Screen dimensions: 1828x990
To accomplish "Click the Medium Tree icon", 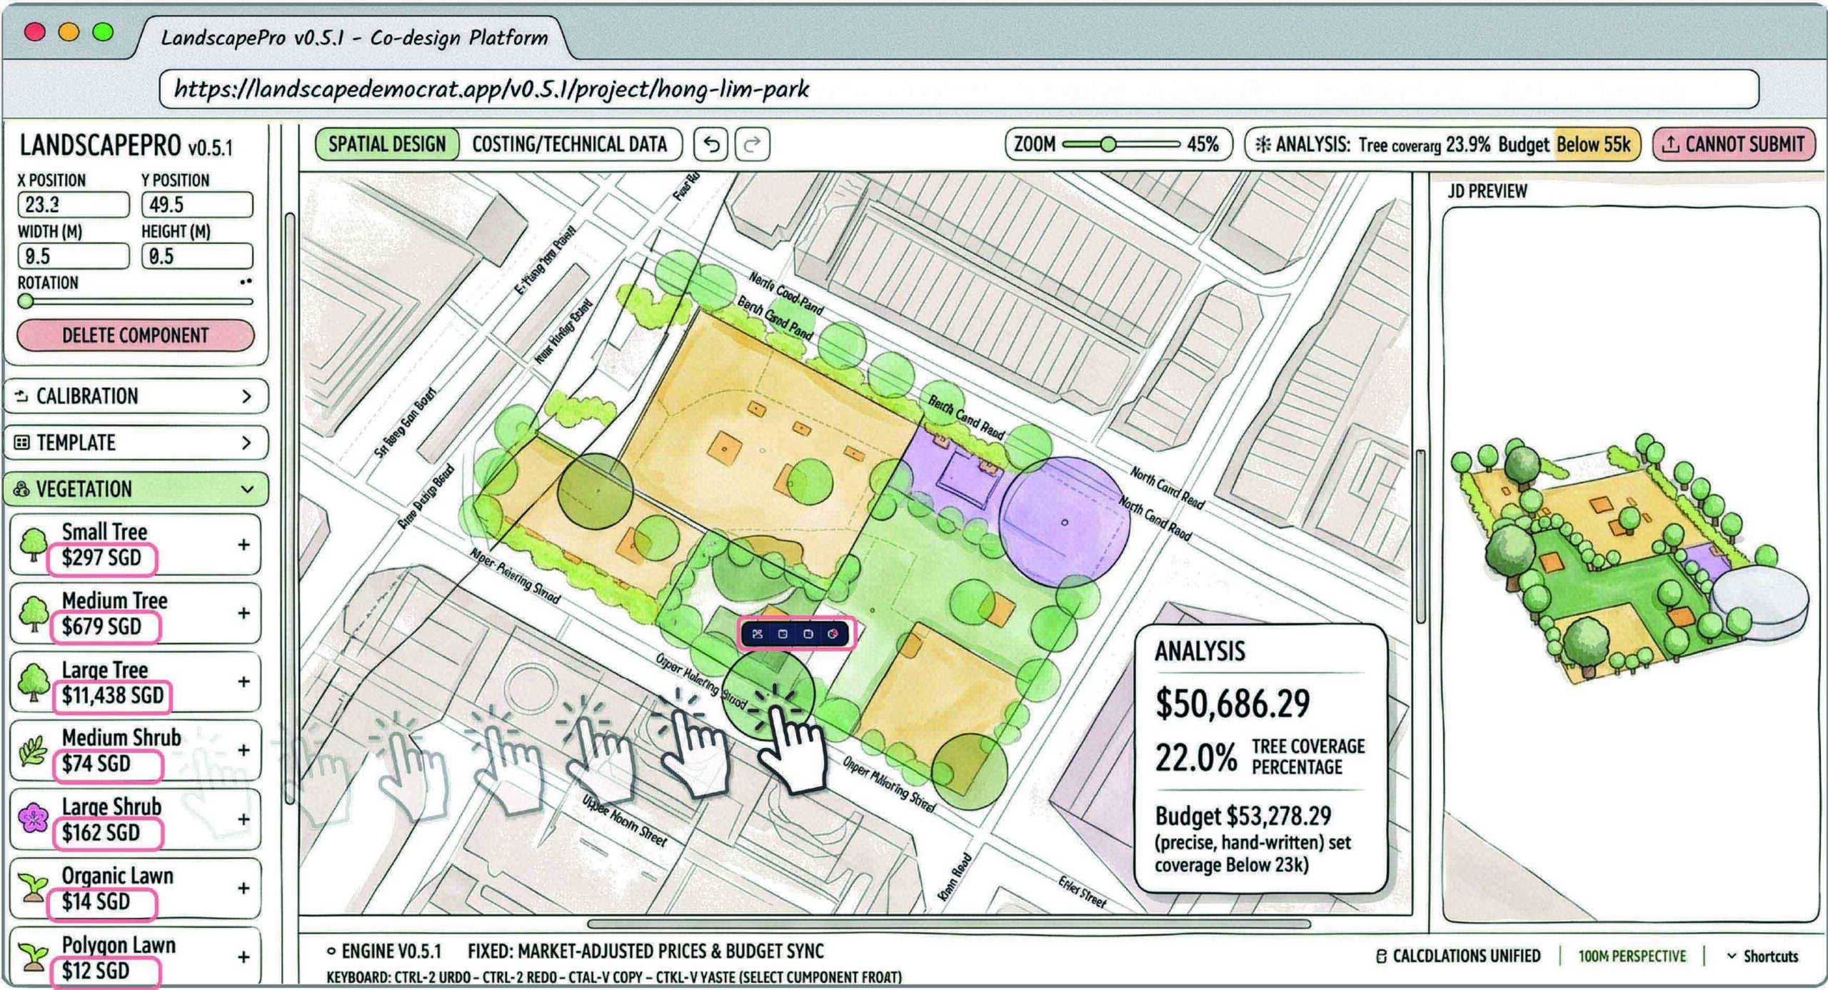I will pos(33,613).
